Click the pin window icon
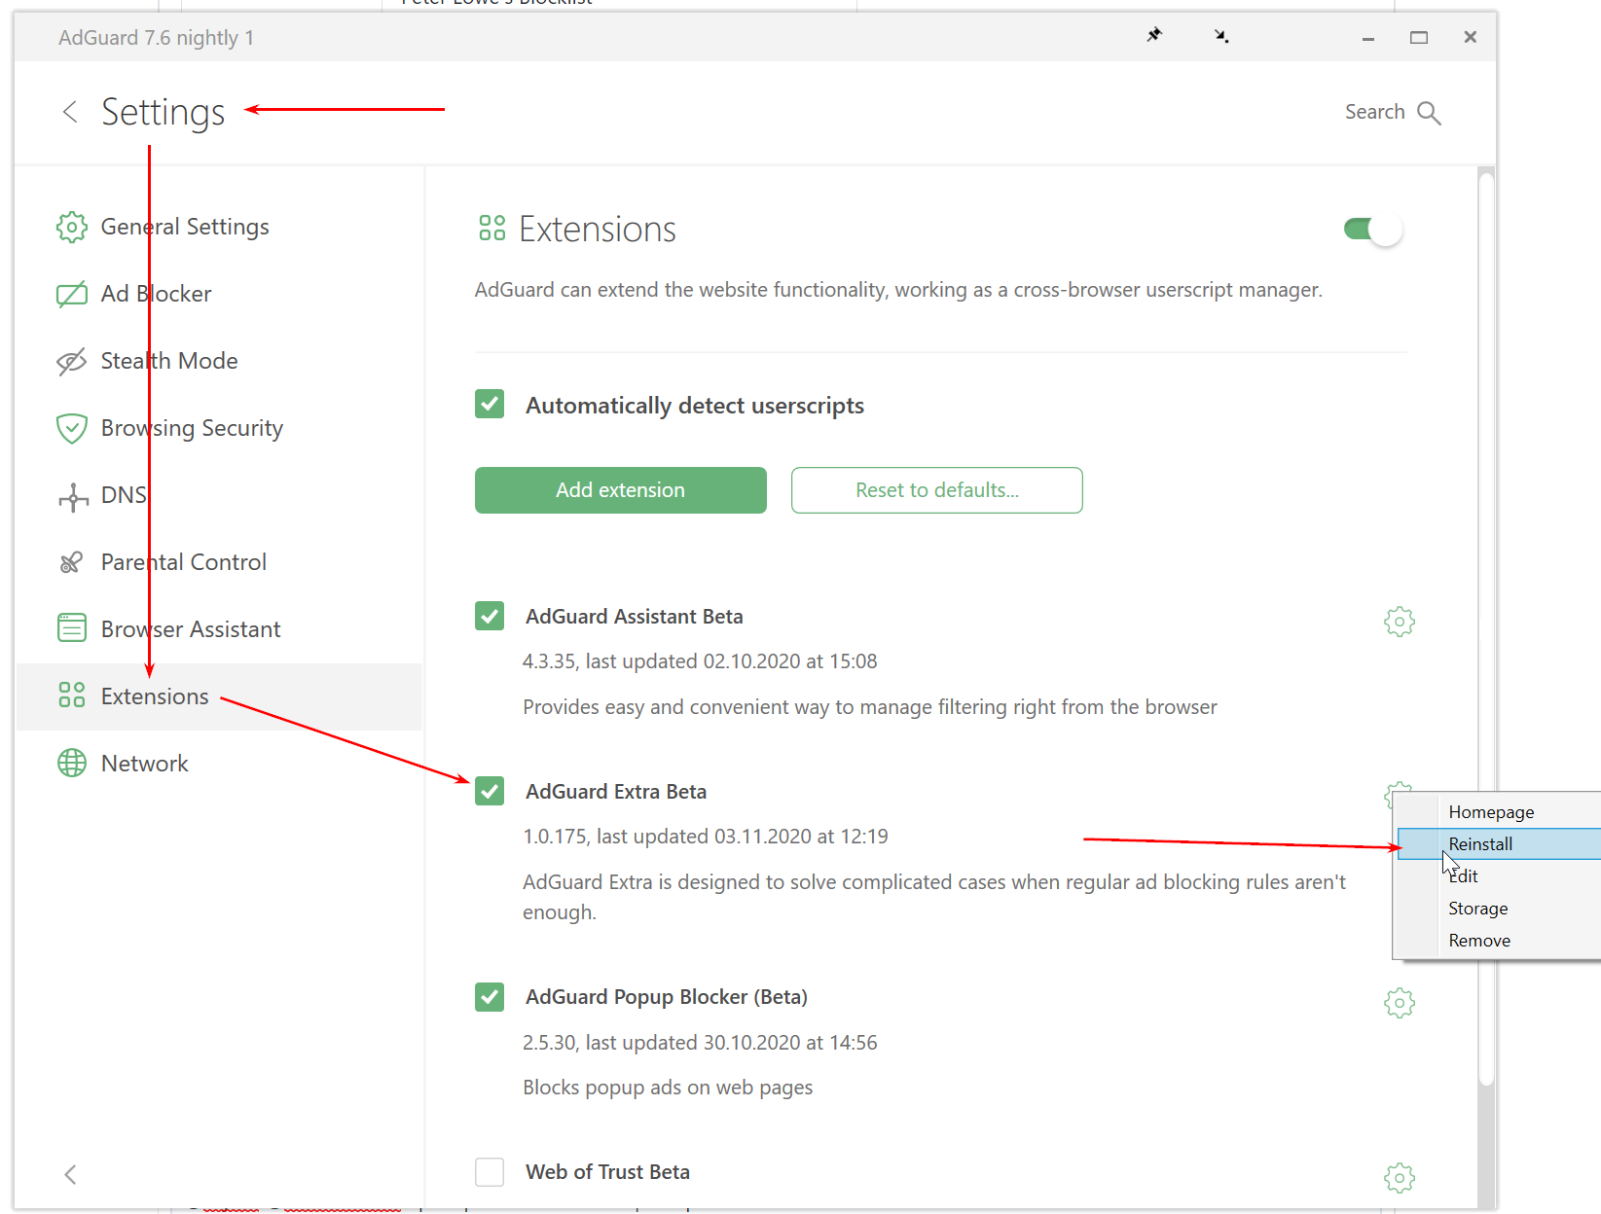Image resolution: width=1601 pixels, height=1214 pixels. (1154, 36)
